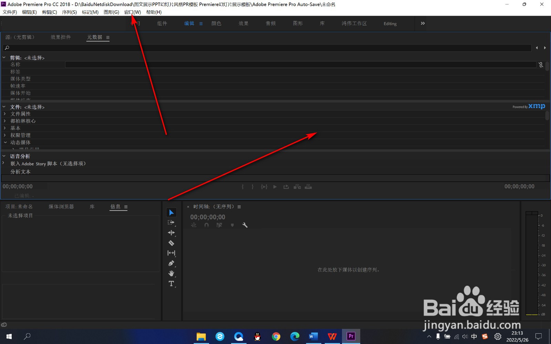Expand the 都柏林核心 group
Viewport: 551px width, 344px height.
click(5, 121)
